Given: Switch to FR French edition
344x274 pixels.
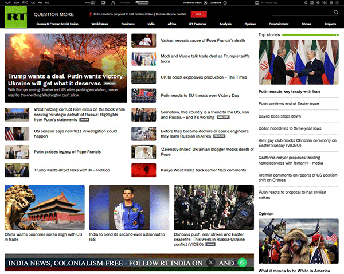Looking at the screenshot, I should pyautogui.click(x=40, y=3).
